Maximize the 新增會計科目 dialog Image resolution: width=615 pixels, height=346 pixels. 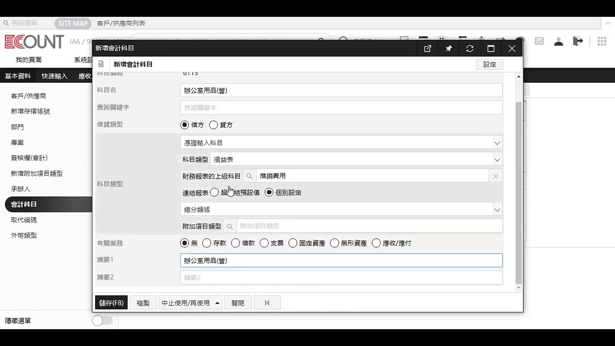[x=491, y=49]
